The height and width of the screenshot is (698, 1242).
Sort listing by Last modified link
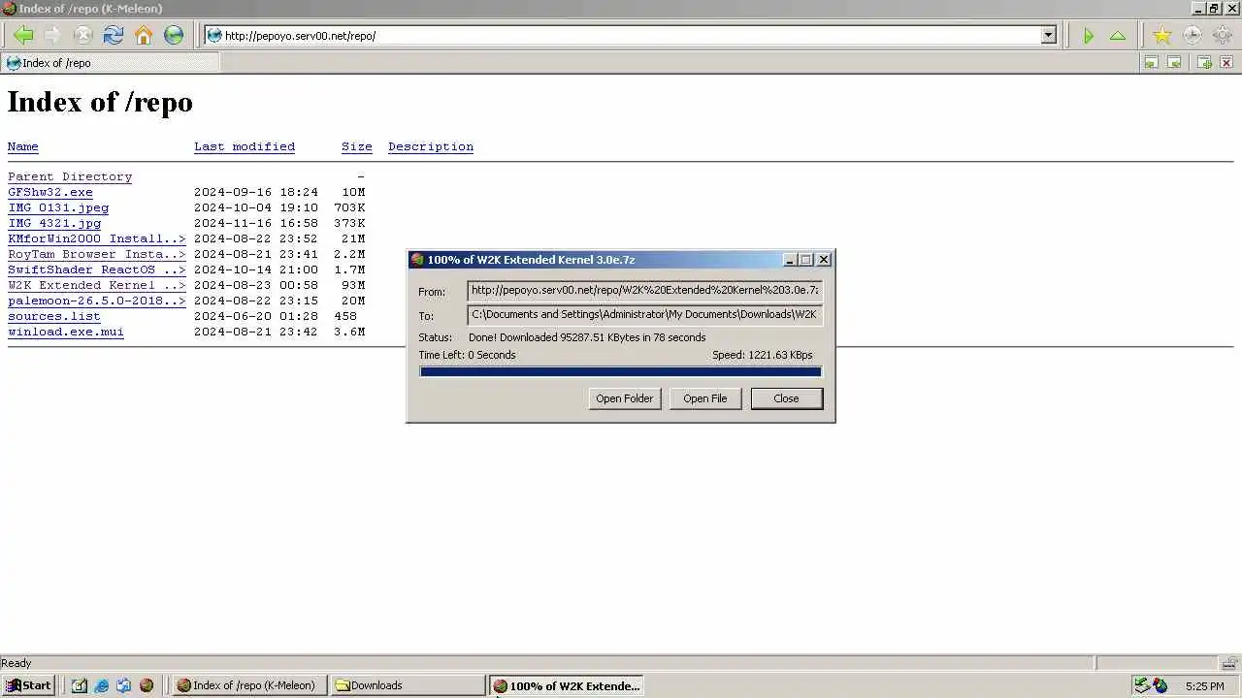click(x=245, y=147)
